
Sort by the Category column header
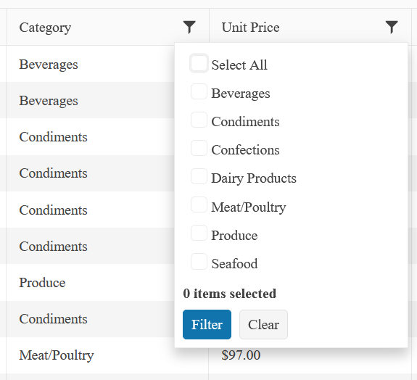pyautogui.click(x=45, y=28)
